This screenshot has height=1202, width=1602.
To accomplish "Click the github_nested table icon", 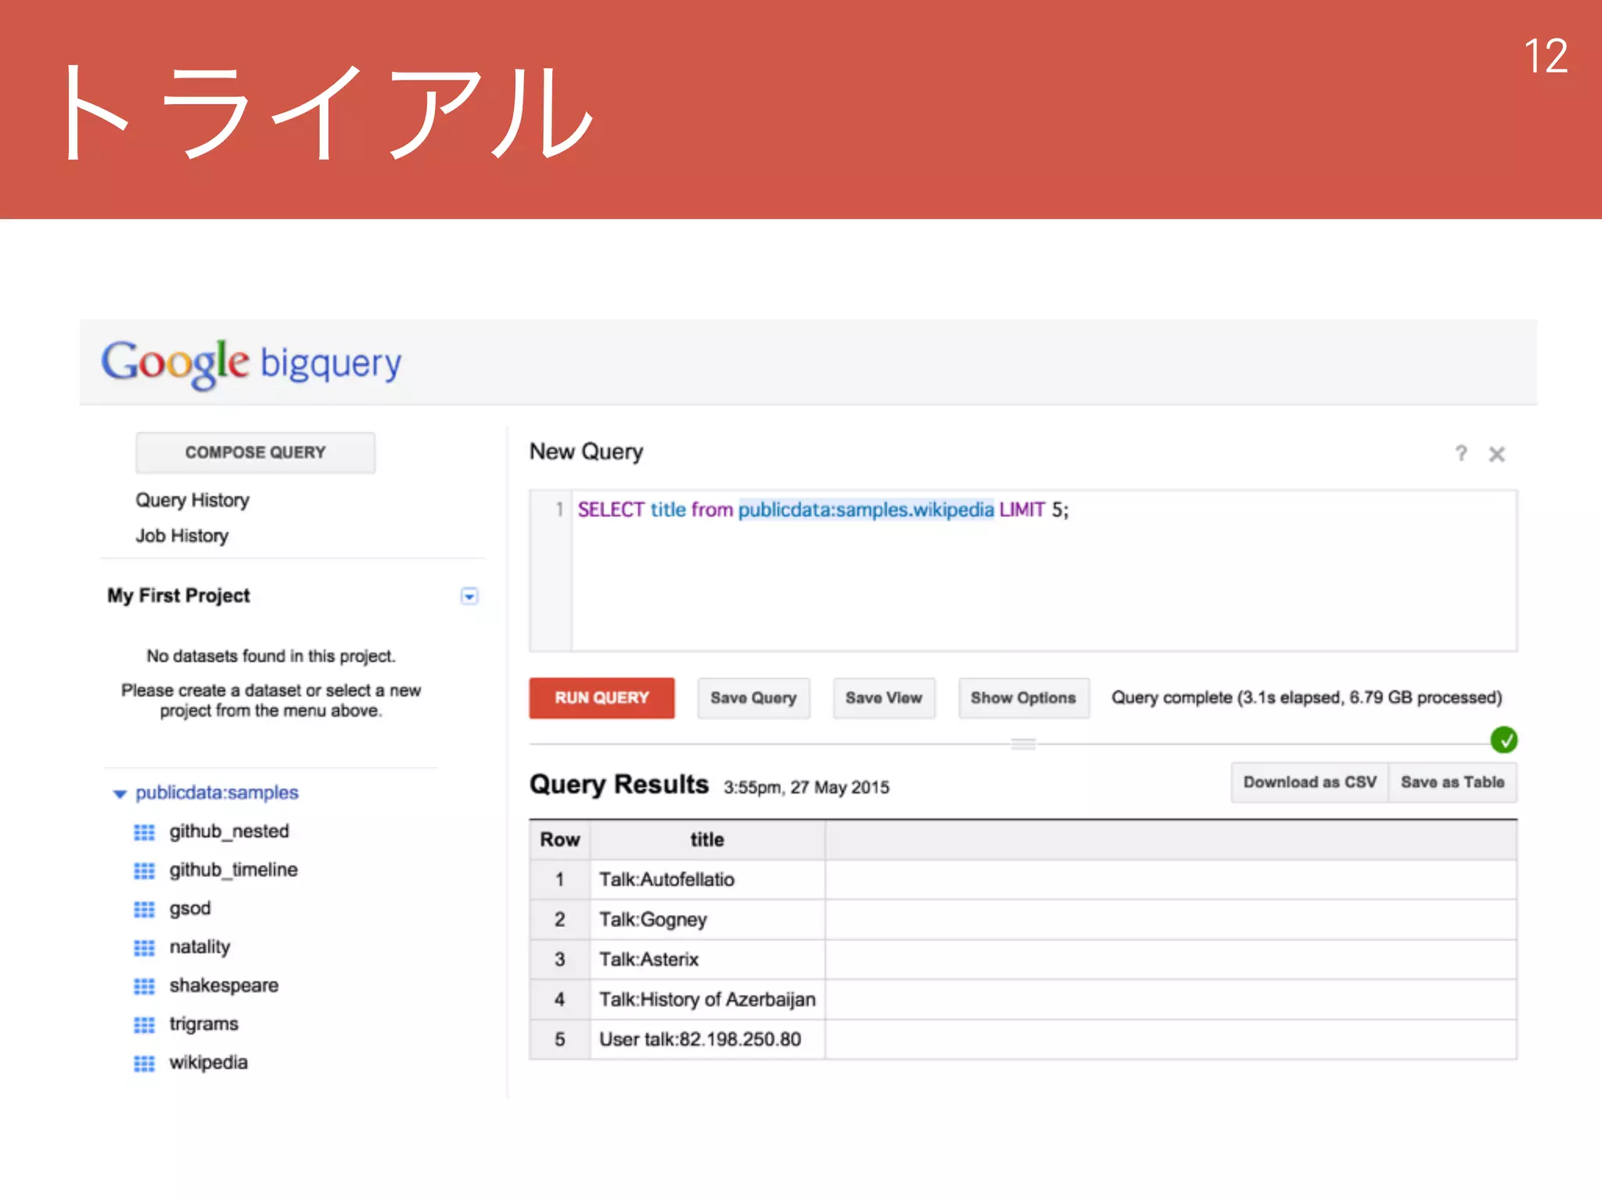I will (x=144, y=832).
